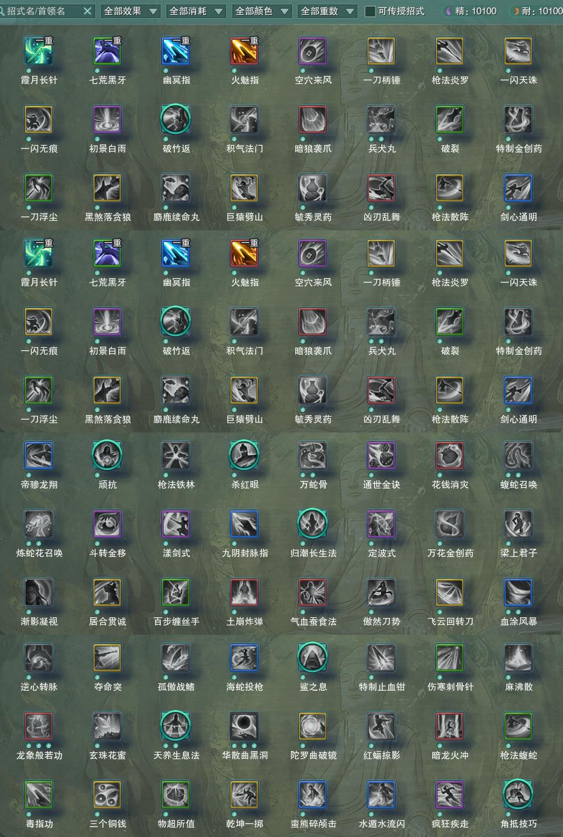Choose the 麻沸散 skill icon
This screenshot has height=837, width=563.
click(x=519, y=658)
